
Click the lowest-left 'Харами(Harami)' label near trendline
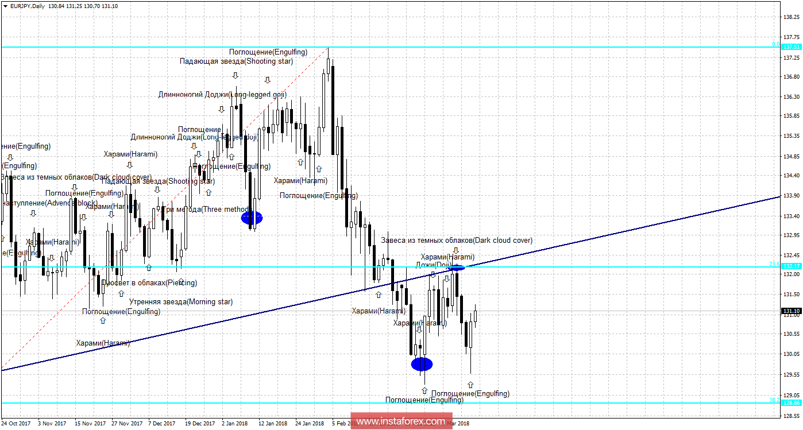click(x=103, y=343)
